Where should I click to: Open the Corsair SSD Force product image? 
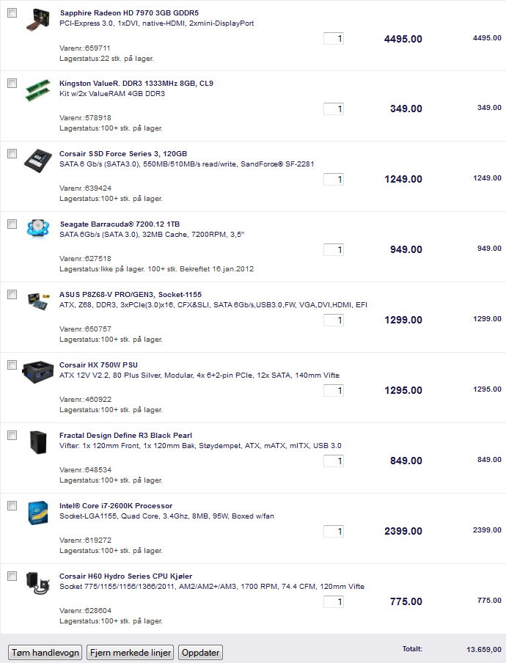coord(38,161)
